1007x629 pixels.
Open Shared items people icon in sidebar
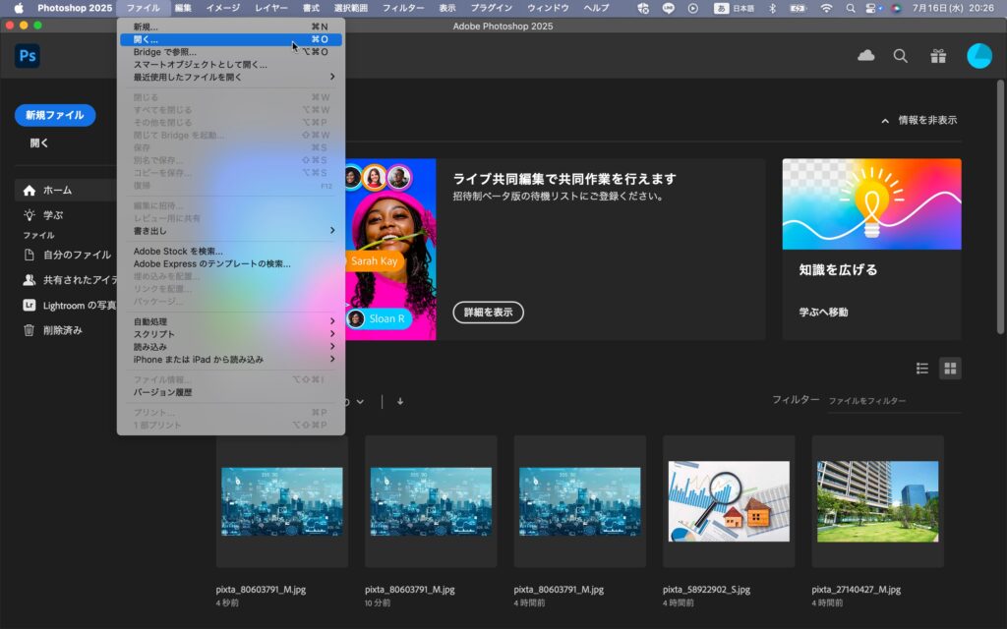[x=29, y=280]
